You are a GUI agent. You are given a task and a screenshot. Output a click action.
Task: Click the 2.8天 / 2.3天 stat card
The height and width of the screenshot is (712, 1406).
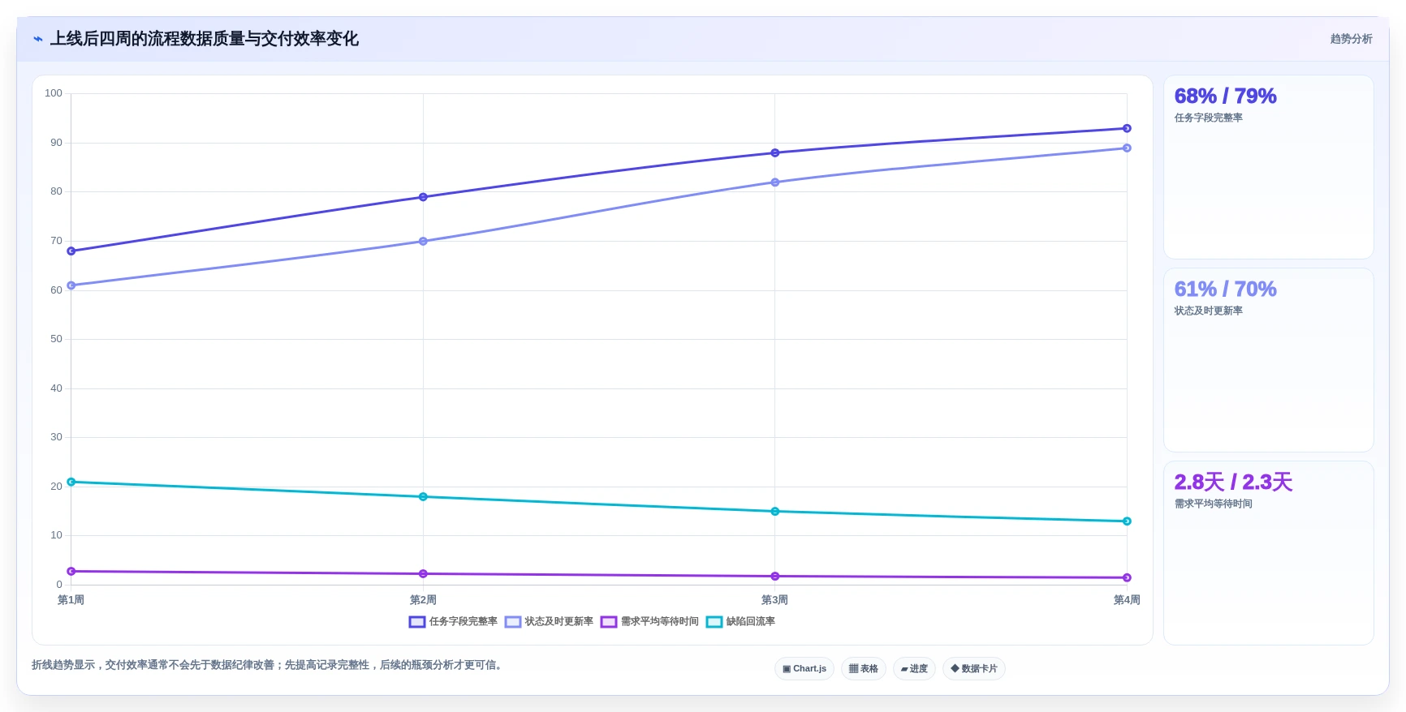click(x=1269, y=553)
